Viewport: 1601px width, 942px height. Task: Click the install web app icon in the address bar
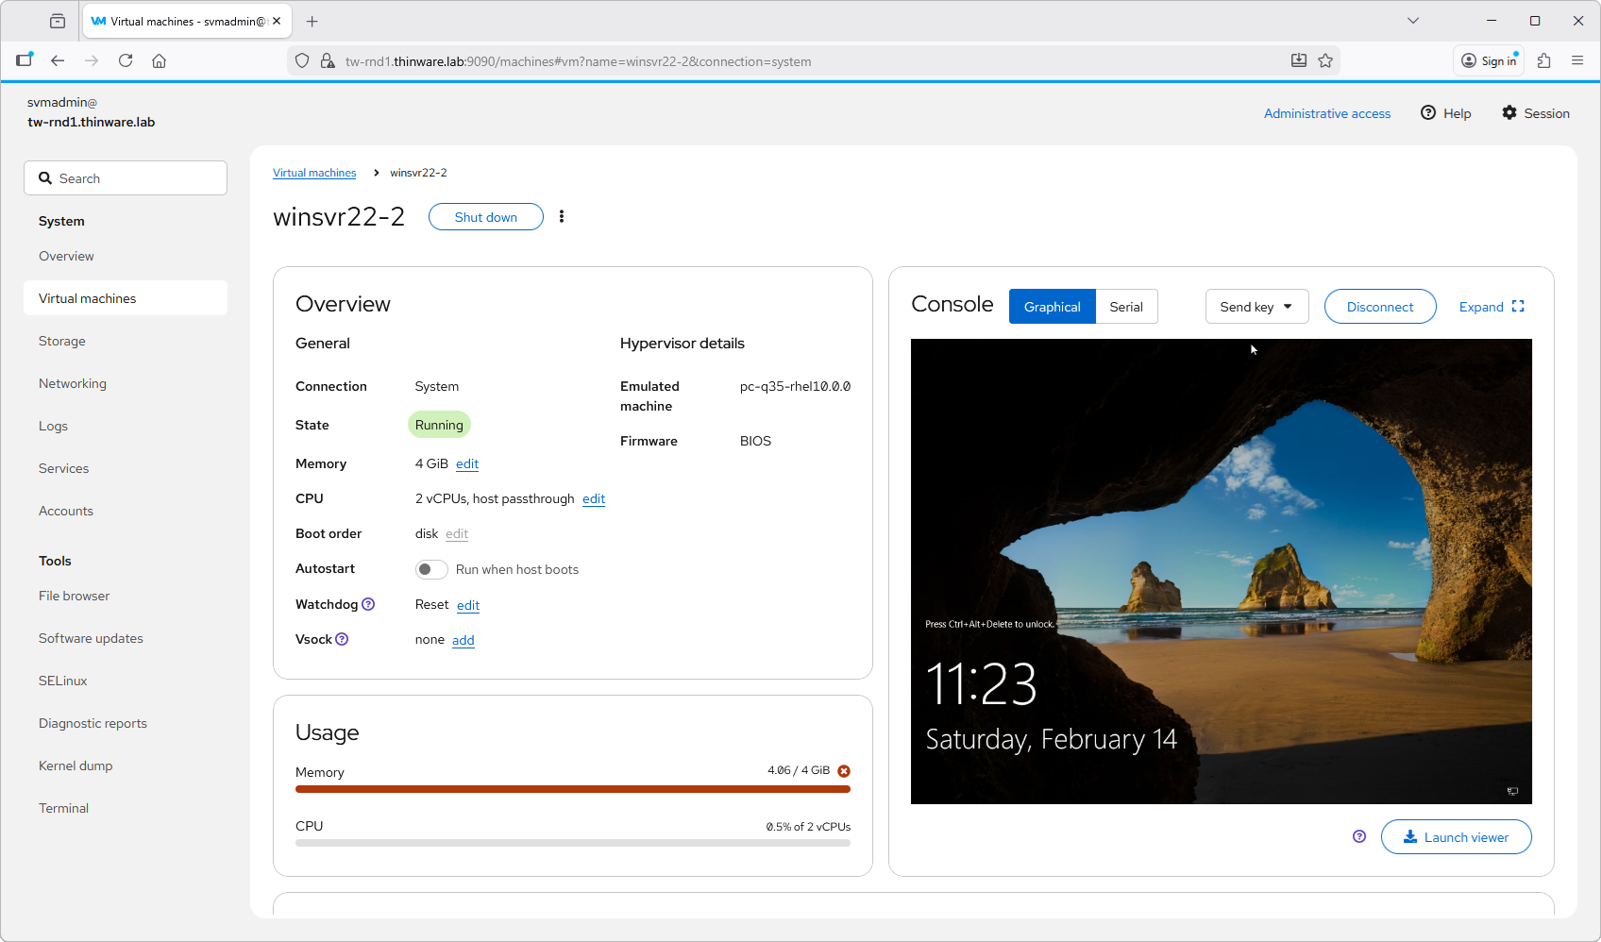pos(1299,60)
